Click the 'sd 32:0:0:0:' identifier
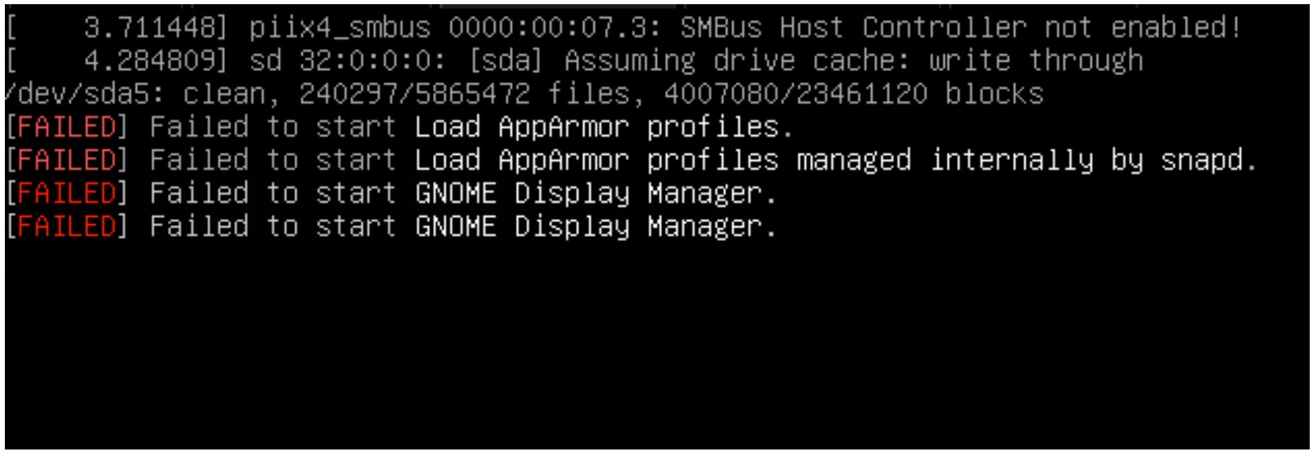Image resolution: width=1316 pixels, height=453 pixels. (x=347, y=61)
